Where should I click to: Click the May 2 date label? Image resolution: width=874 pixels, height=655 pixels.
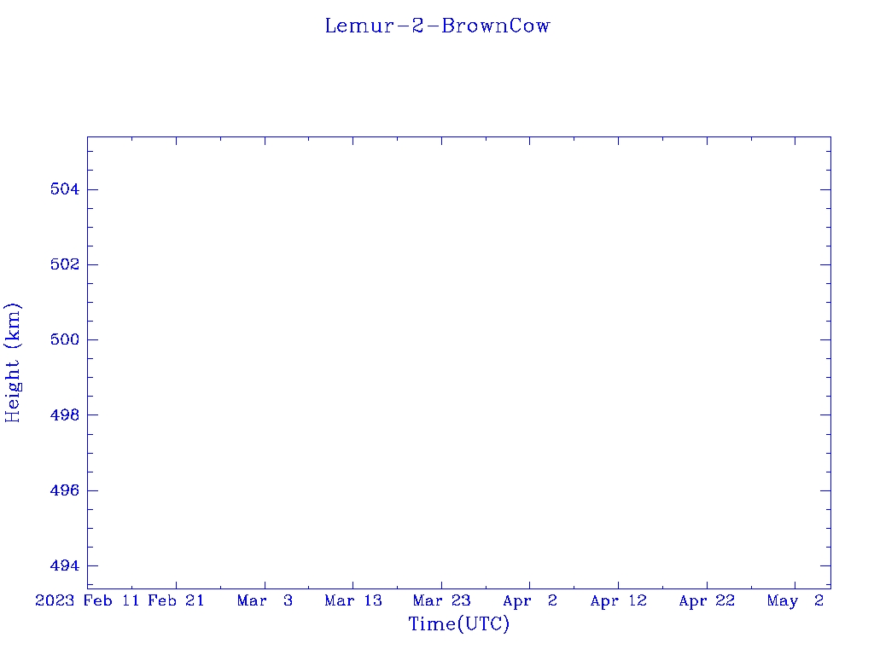(x=795, y=600)
